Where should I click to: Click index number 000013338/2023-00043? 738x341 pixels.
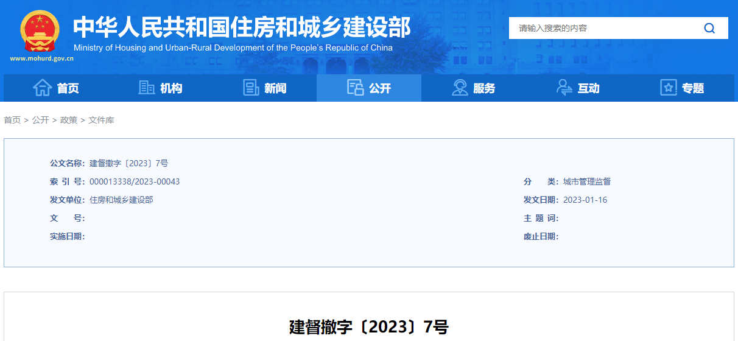[x=135, y=181]
